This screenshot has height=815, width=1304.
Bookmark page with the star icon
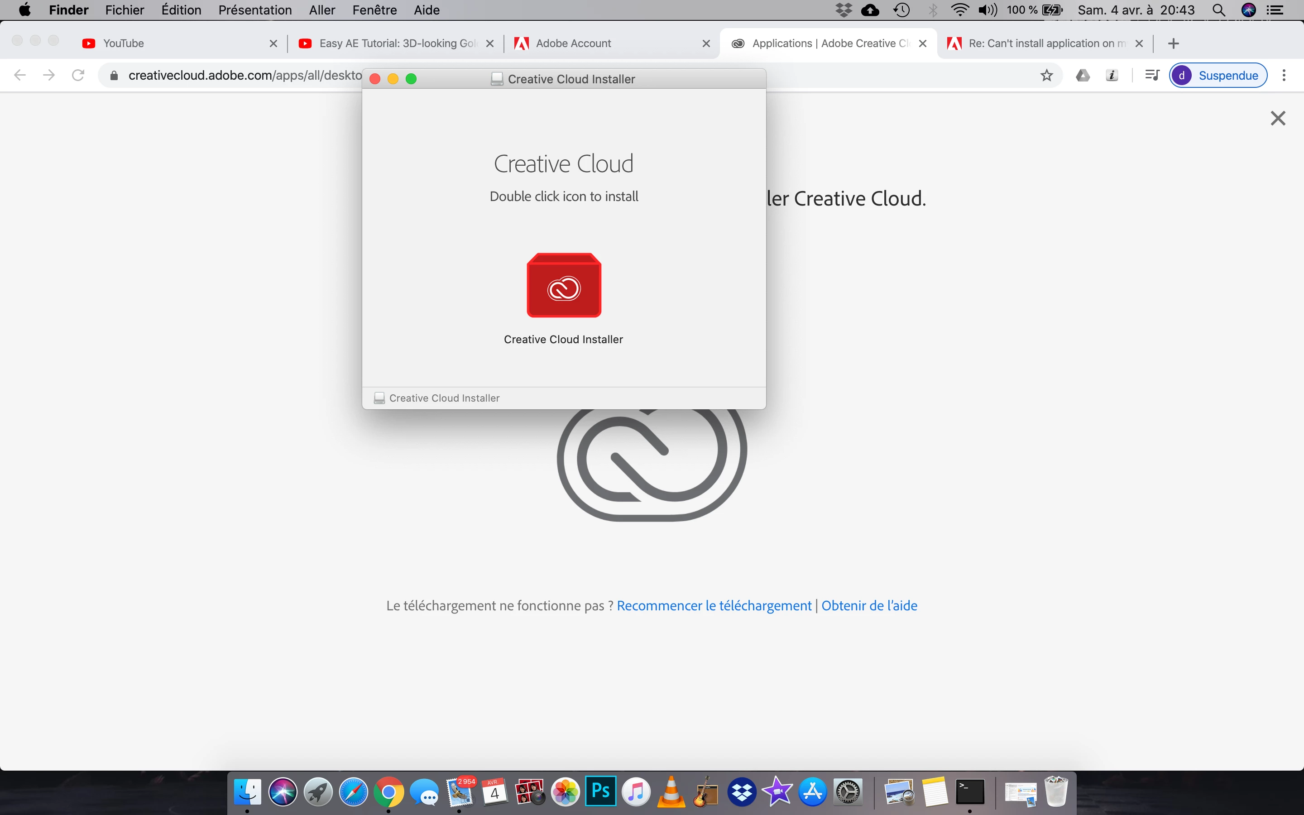click(1046, 76)
